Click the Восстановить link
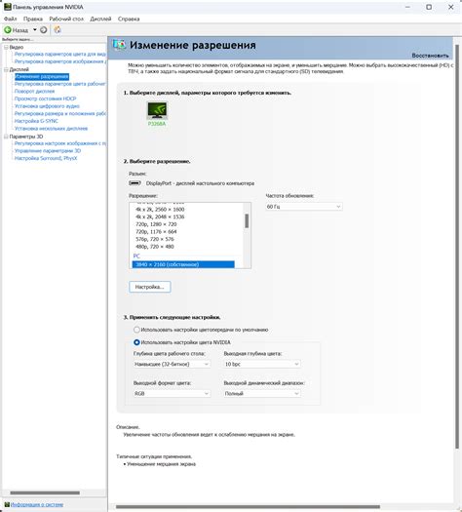 (430, 56)
